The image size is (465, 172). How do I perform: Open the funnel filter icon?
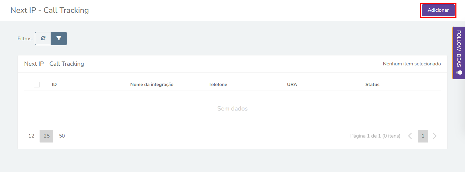[59, 38]
